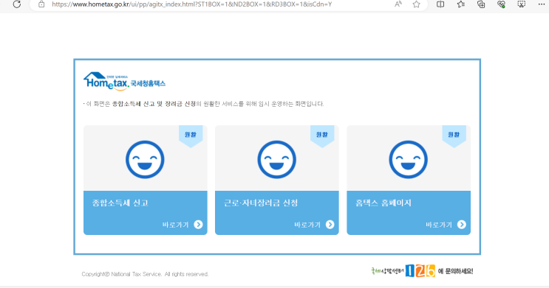Open Read Aloud from the address bar
Viewport: 549px width, 288px height.
tap(398, 4)
